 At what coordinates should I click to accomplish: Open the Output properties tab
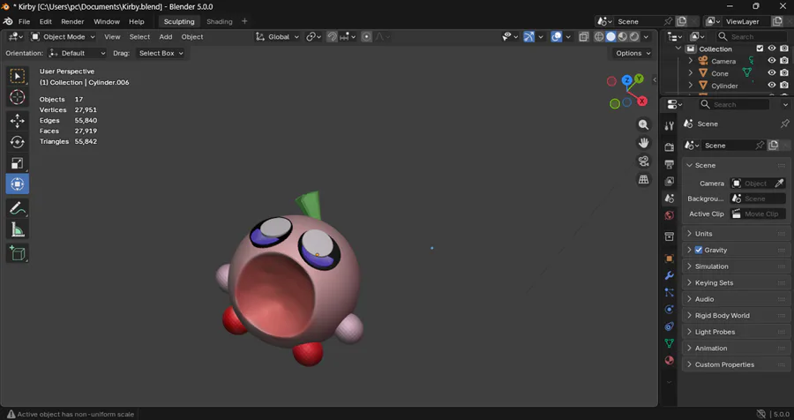pos(669,164)
